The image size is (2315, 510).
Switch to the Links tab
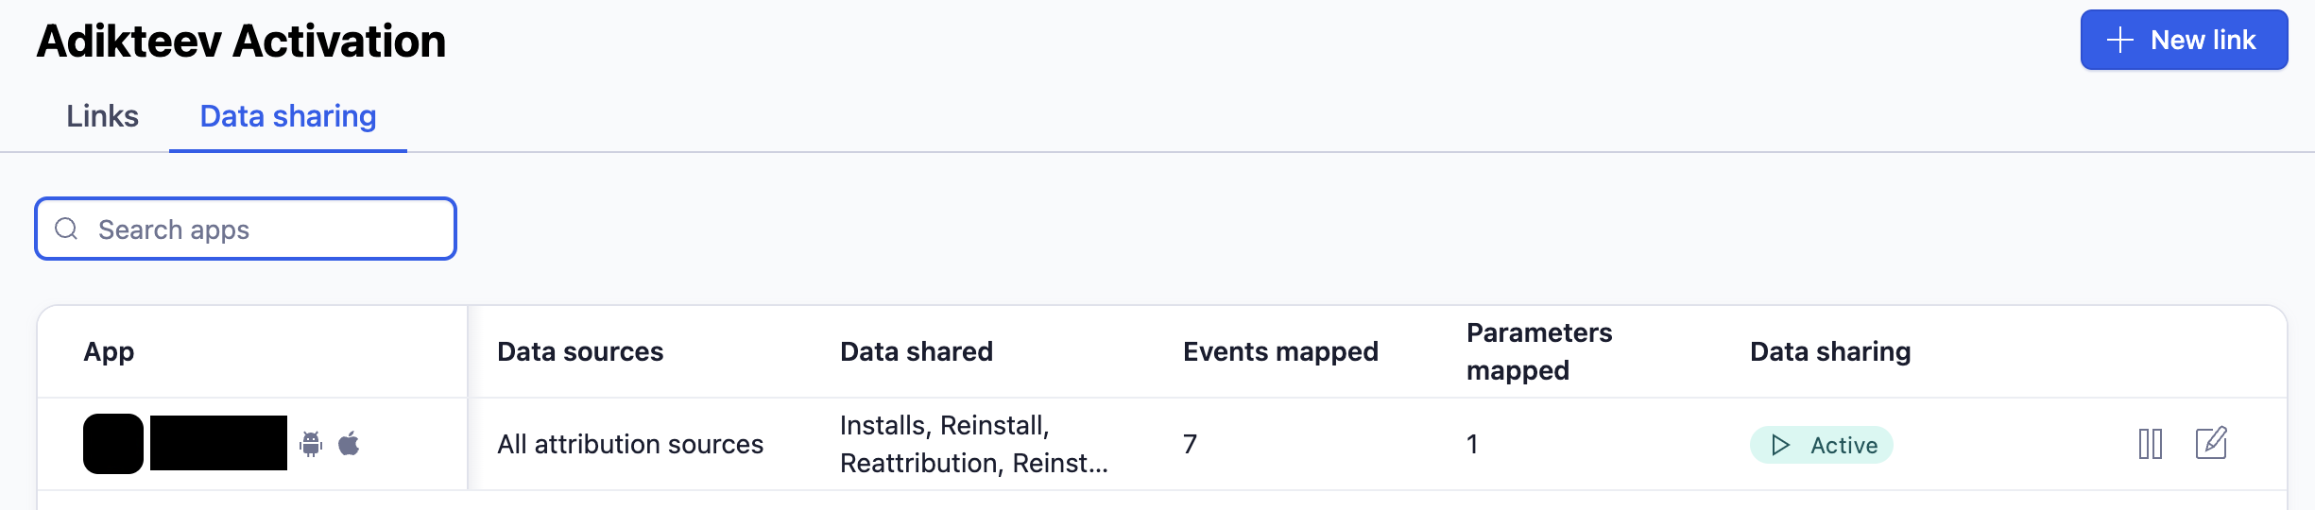point(102,116)
